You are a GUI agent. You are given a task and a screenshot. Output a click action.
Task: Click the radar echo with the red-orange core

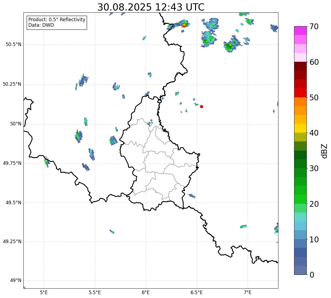point(184,25)
